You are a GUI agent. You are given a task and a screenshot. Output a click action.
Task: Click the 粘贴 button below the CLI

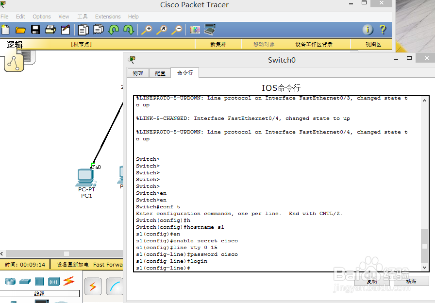(411, 281)
